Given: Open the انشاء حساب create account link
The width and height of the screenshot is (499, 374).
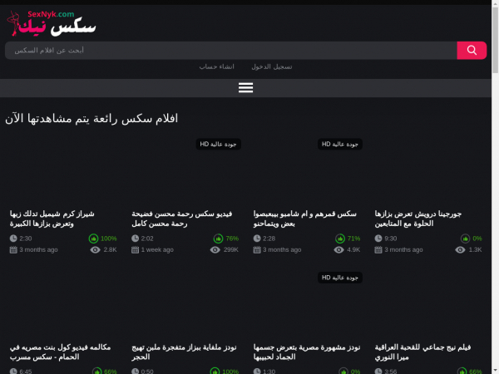Looking at the screenshot, I should 216,66.
